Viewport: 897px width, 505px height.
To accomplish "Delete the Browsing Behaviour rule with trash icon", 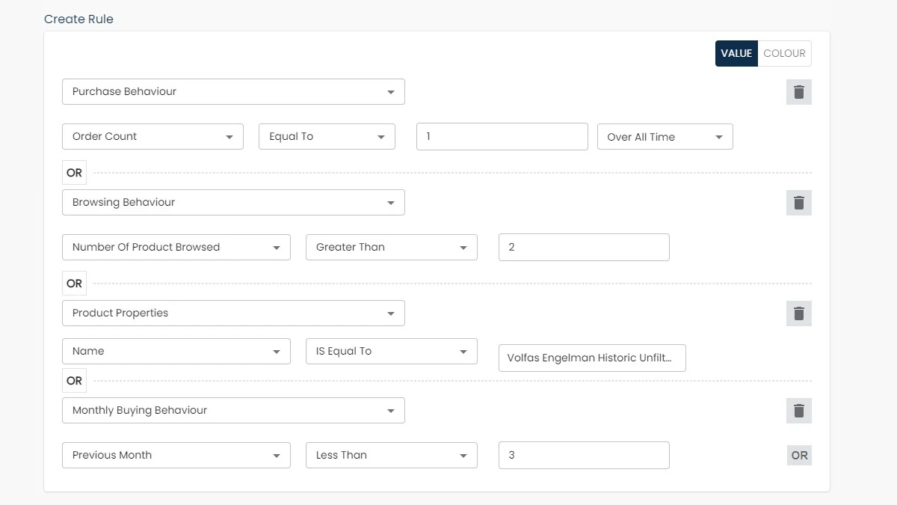I will tap(798, 203).
